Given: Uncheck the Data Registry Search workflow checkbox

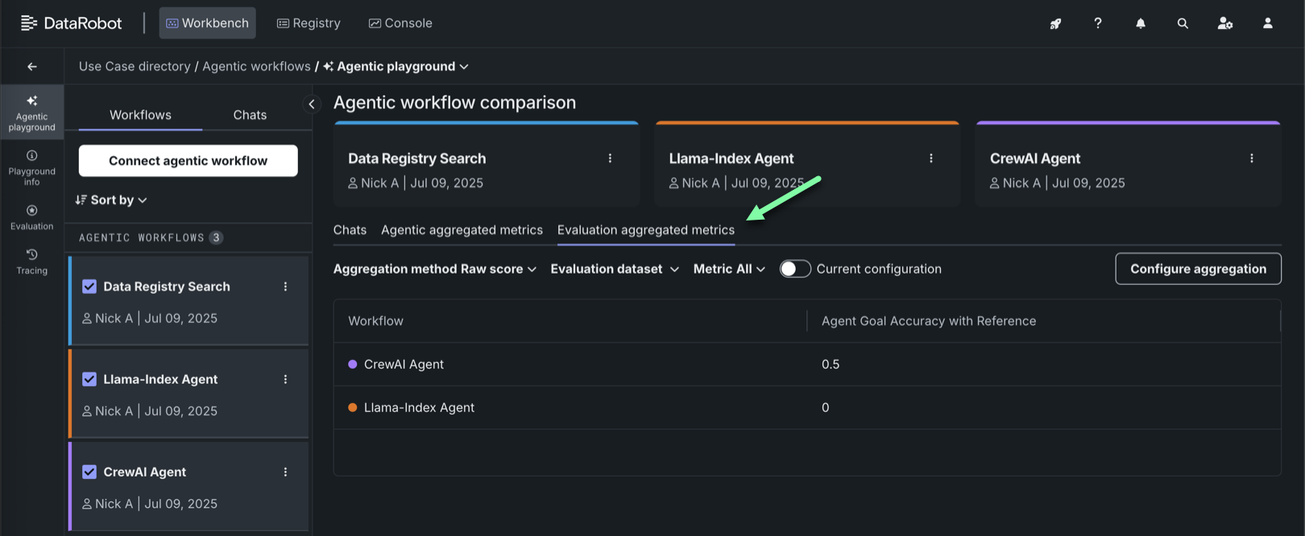Looking at the screenshot, I should [89, 287].
